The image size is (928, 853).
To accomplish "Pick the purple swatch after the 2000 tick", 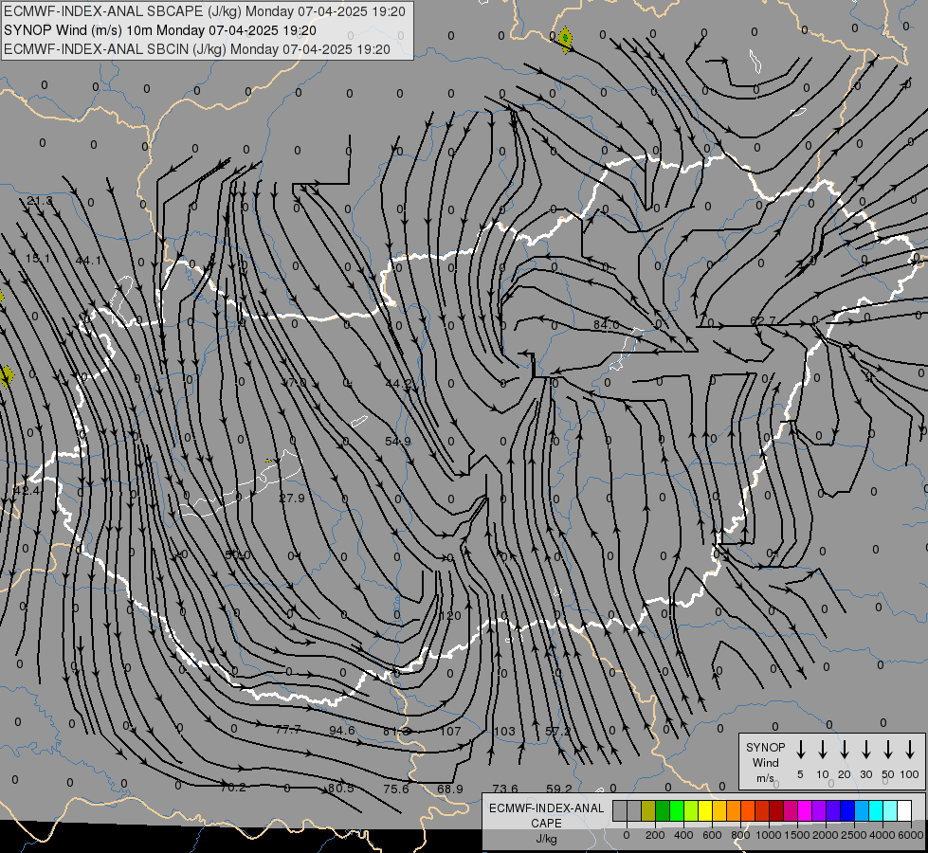I will point(832,811).
